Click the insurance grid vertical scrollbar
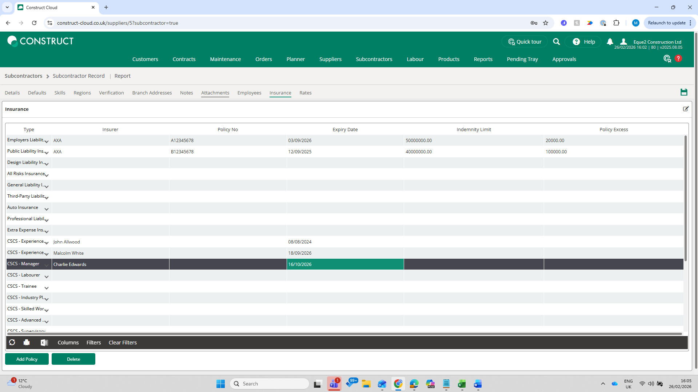The height and width of the screenshot is (392, 698). pos(686,198)
